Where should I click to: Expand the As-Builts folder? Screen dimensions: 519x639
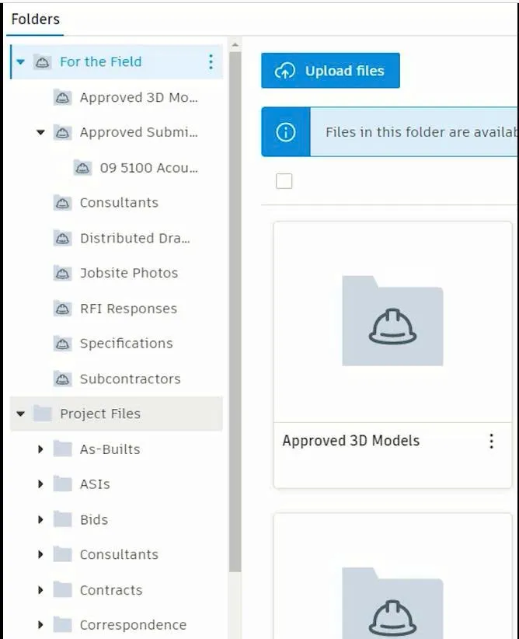pos(40,449)
